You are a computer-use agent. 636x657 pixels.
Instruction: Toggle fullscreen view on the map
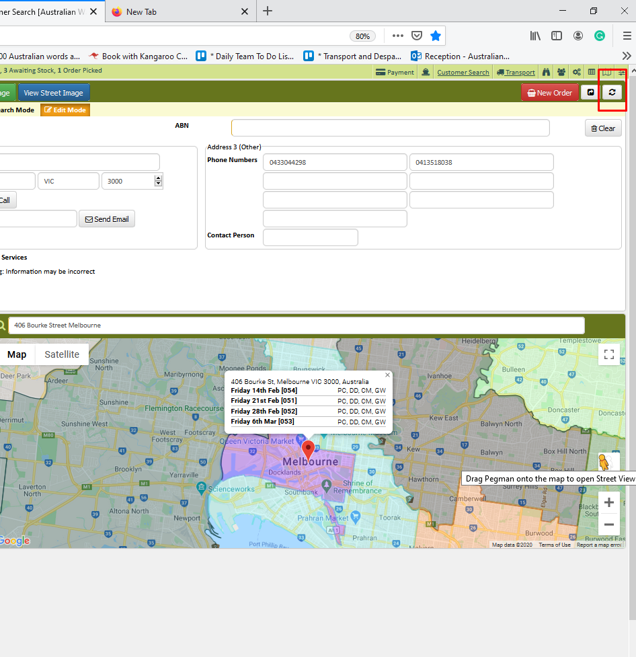pyautogui.click(x=608, y=354)
